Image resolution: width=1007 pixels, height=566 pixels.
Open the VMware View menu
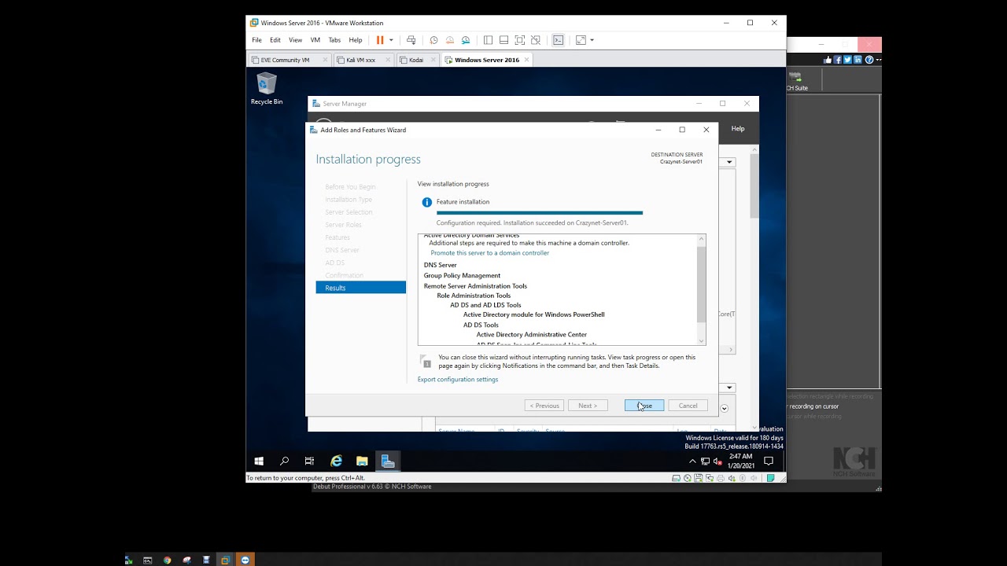(x=295, y=40)
